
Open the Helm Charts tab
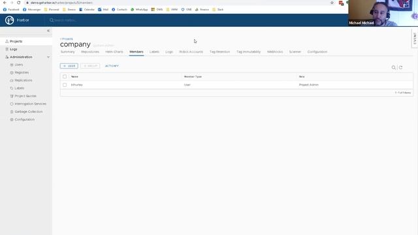tap(114, 52)
